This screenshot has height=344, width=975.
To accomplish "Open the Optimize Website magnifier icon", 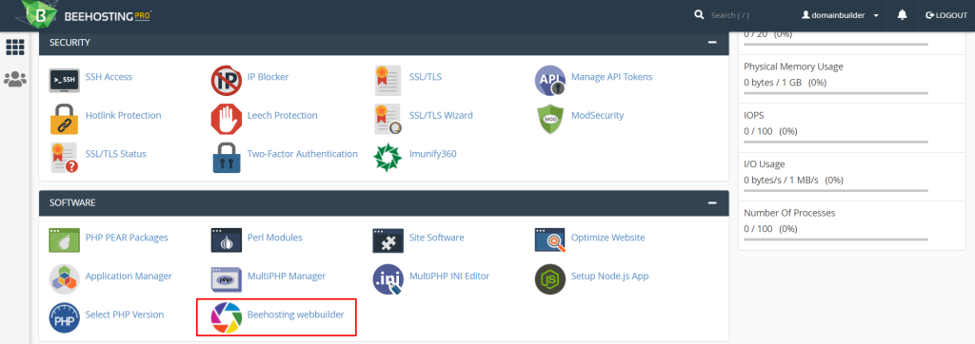I will tap(550, 240).
